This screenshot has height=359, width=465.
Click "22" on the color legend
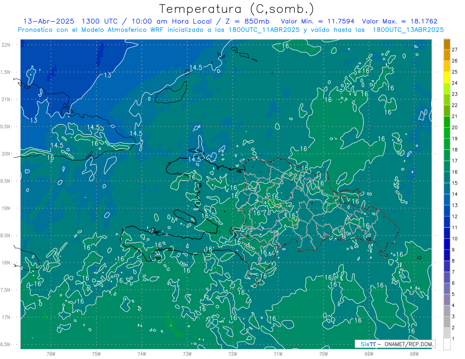455,105
